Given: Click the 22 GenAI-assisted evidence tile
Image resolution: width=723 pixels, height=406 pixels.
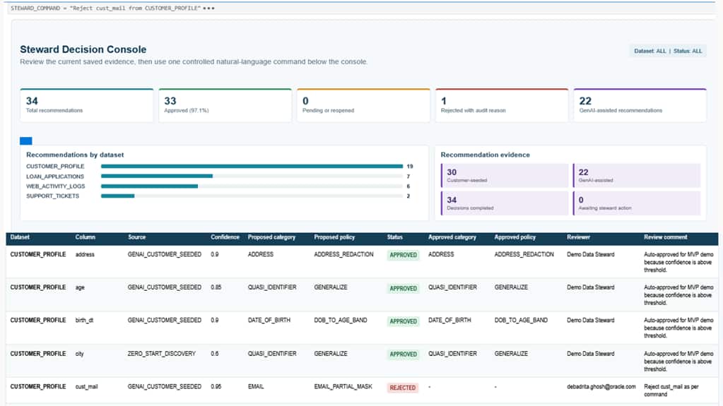Looking at the screenshot, I should pos(637,176).
